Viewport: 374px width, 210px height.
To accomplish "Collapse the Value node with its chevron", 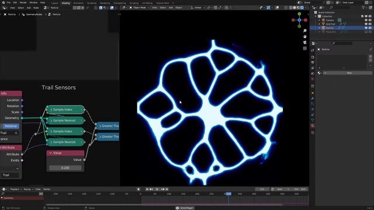I will [x=51, y=153].
